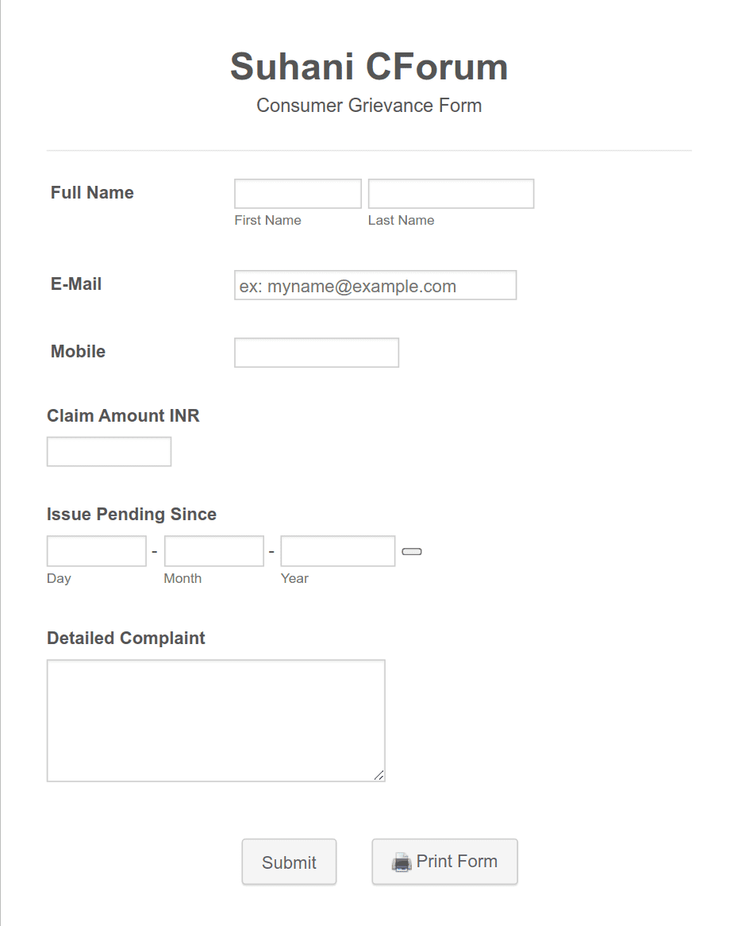Focus the First Name input box
This screenshot has height=926, width=738.
298,194
